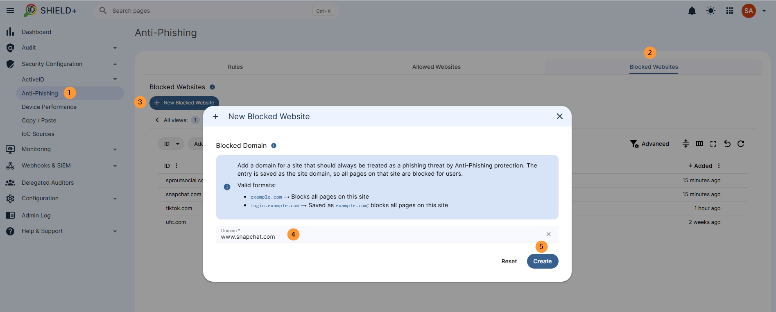
Task: Click the Webhooks & SIEM icon
Action: (x=10, y=166)
